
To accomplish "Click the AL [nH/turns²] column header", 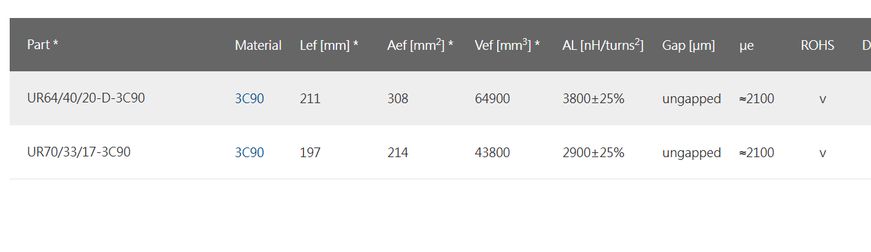I will pyautogui.click(x=603, y=45).
